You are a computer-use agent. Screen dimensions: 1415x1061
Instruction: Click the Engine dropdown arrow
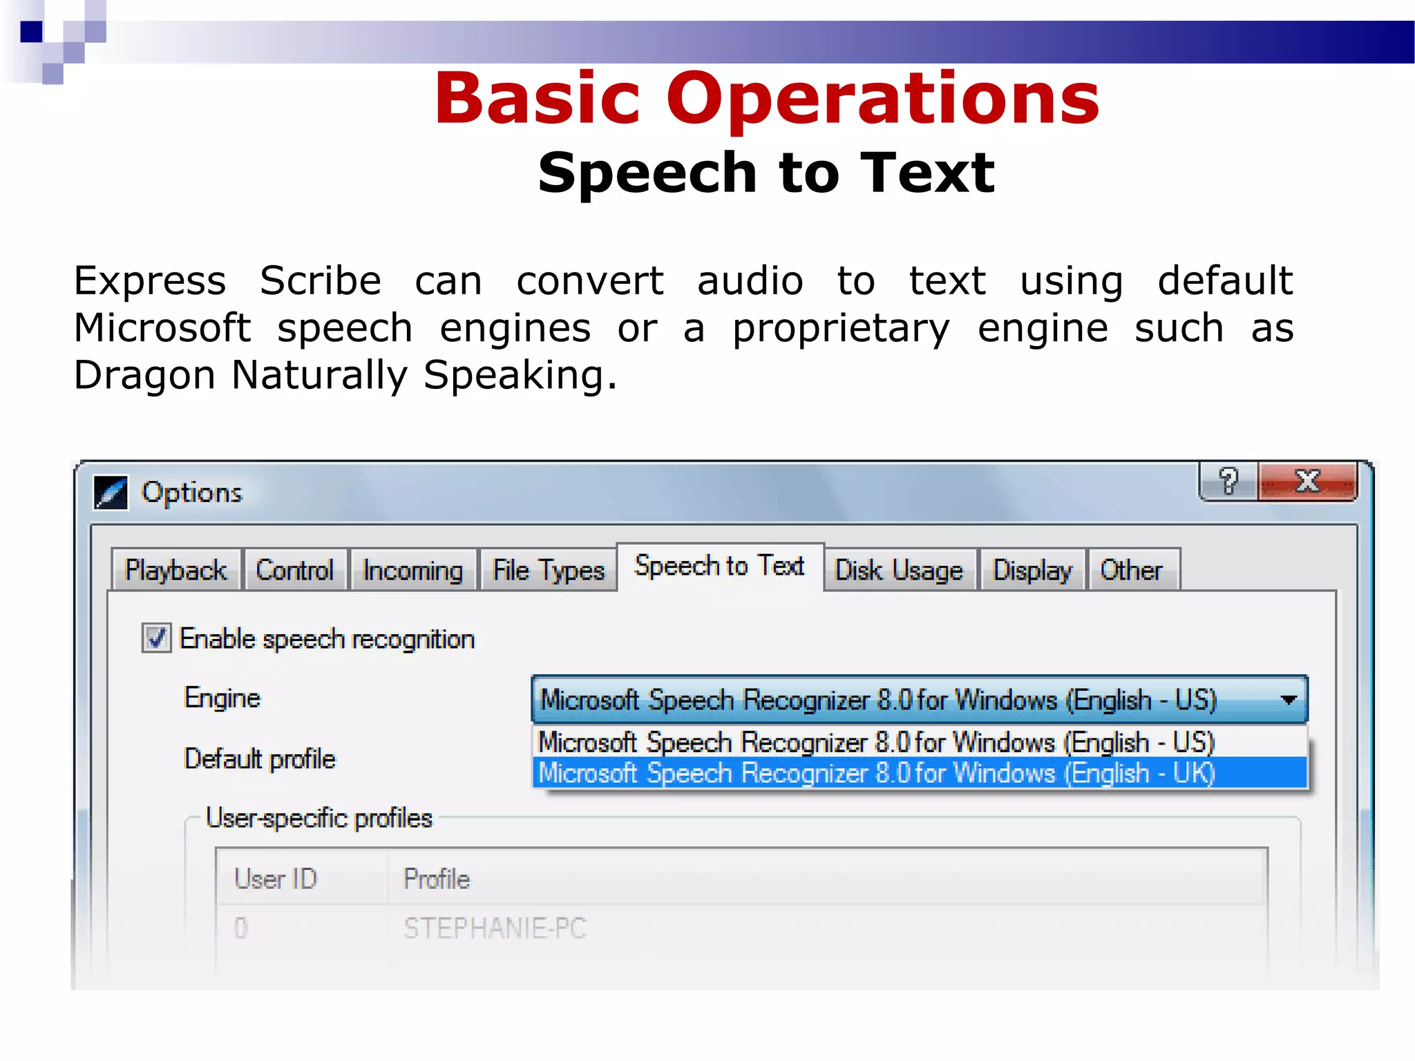click(1288, 700)
